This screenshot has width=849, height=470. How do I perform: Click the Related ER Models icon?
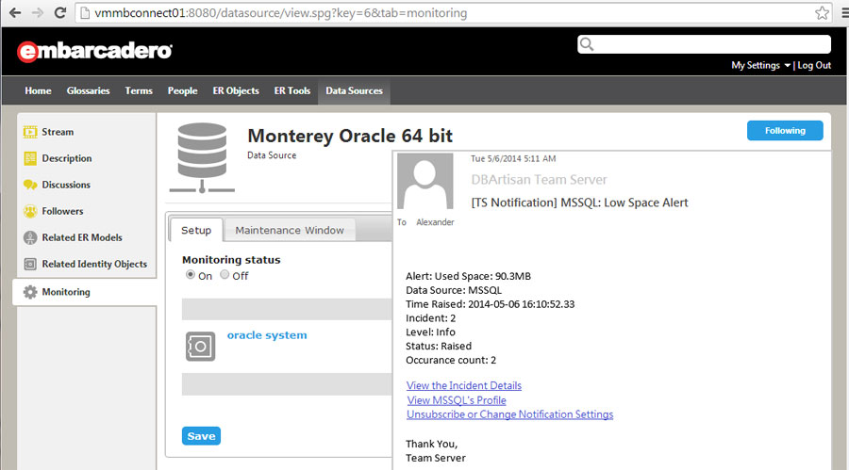(x=30, y=237)
